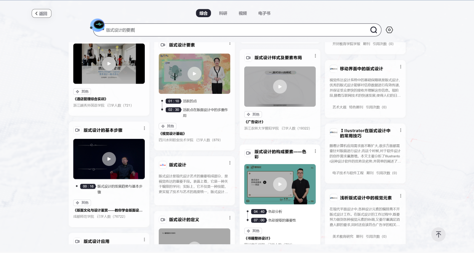Focus the search box containing 版式设计的要素
This screenshot has width=474, height=253.
coord(237,30)
